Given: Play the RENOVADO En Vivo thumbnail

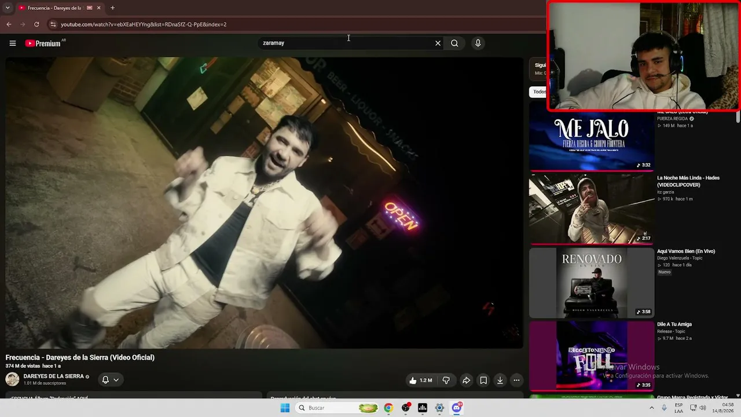Looking at the screenshot, I should click(x=592, y=283).
